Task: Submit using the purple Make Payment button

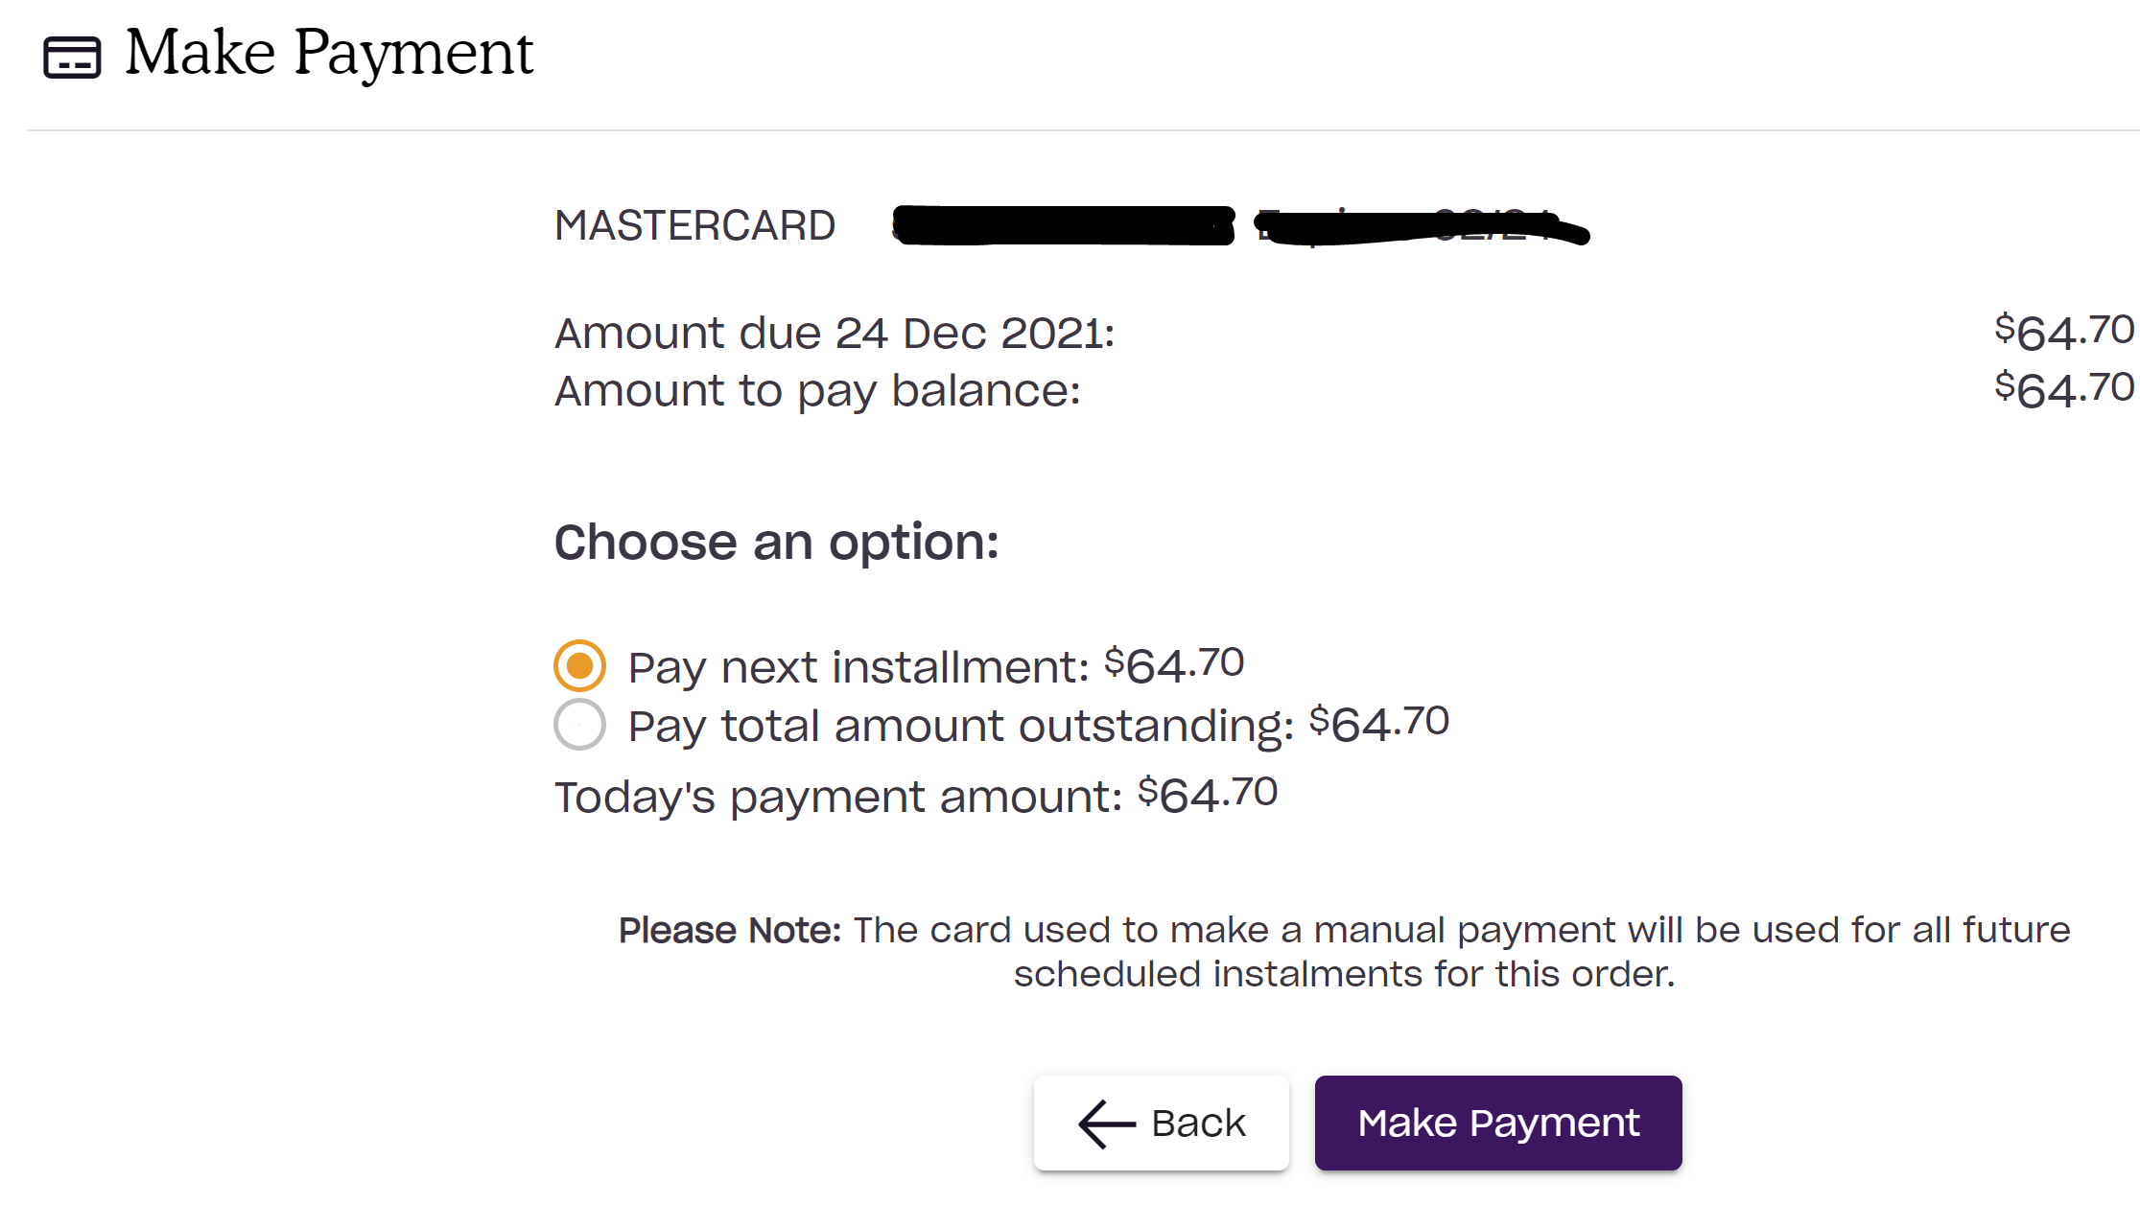Action: [x=1498, y=1123]
